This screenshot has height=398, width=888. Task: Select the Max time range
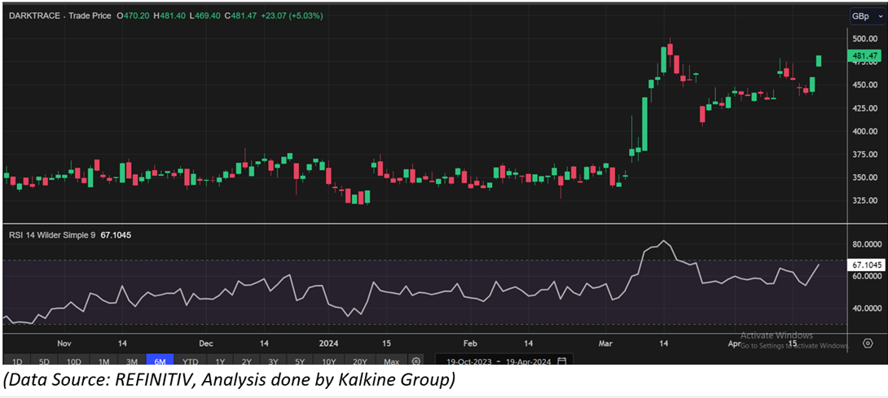[391, 361]
